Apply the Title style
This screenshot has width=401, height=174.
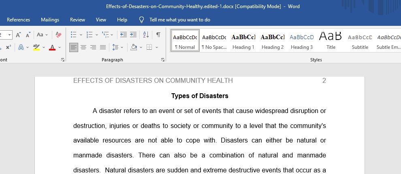tap(331, 40)
